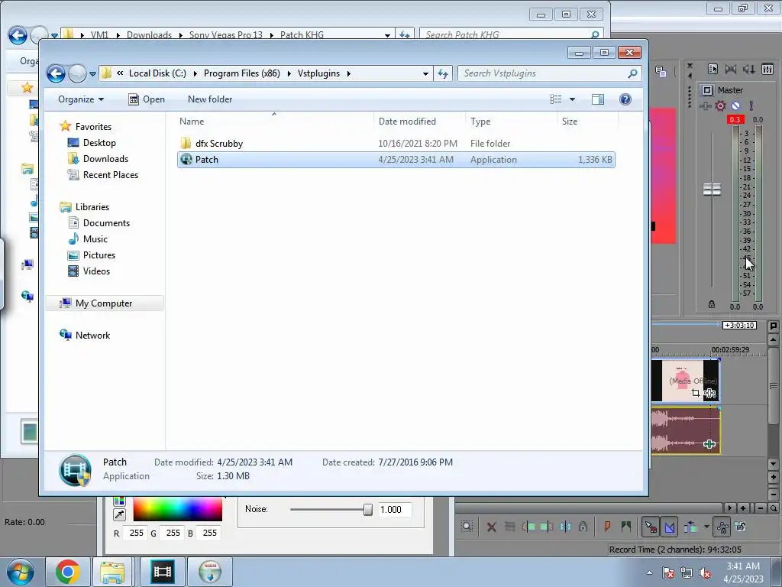
Task: Insert a region with green flags icon
Action: click(626, 527)
